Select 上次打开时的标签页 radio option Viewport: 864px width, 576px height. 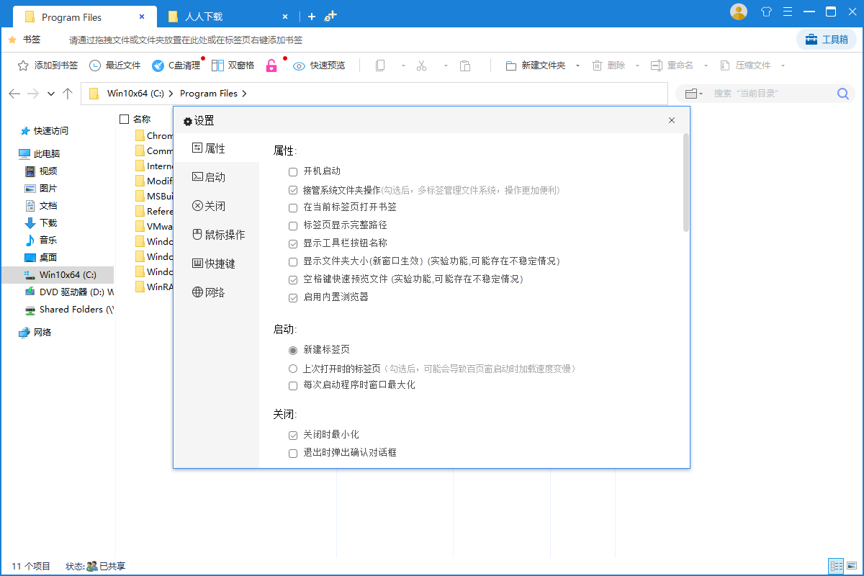click(293, 368)
